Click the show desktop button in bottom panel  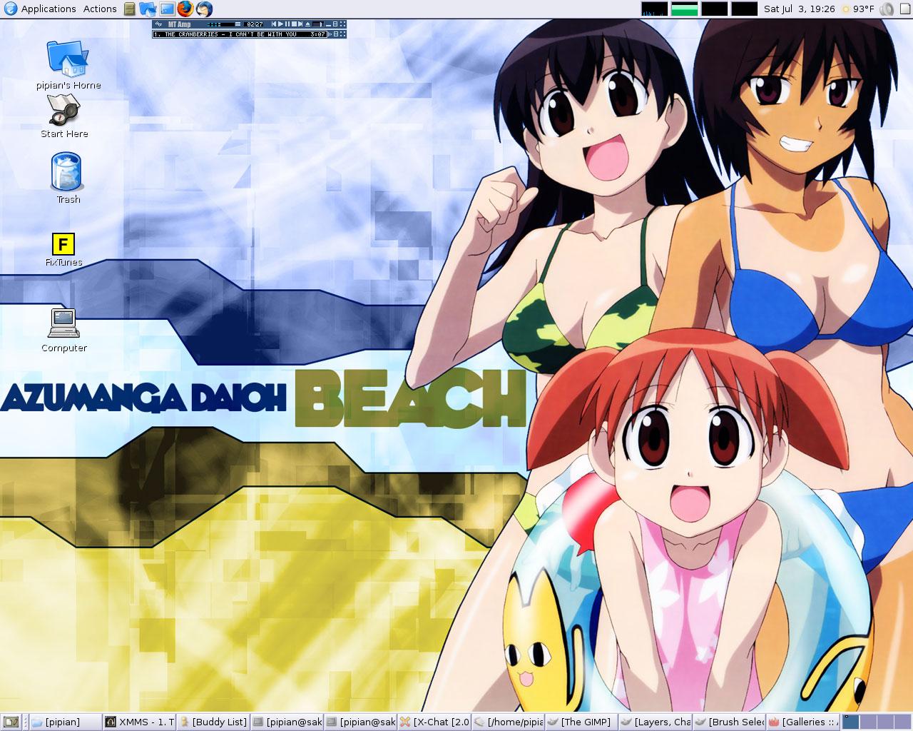(11, 722)
